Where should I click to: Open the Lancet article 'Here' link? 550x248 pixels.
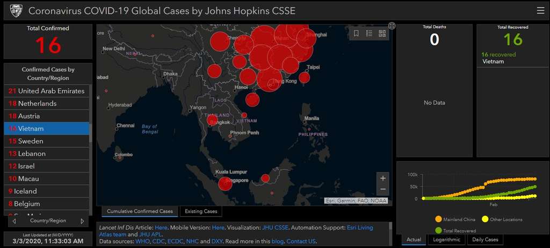click(x=161, y=228)
